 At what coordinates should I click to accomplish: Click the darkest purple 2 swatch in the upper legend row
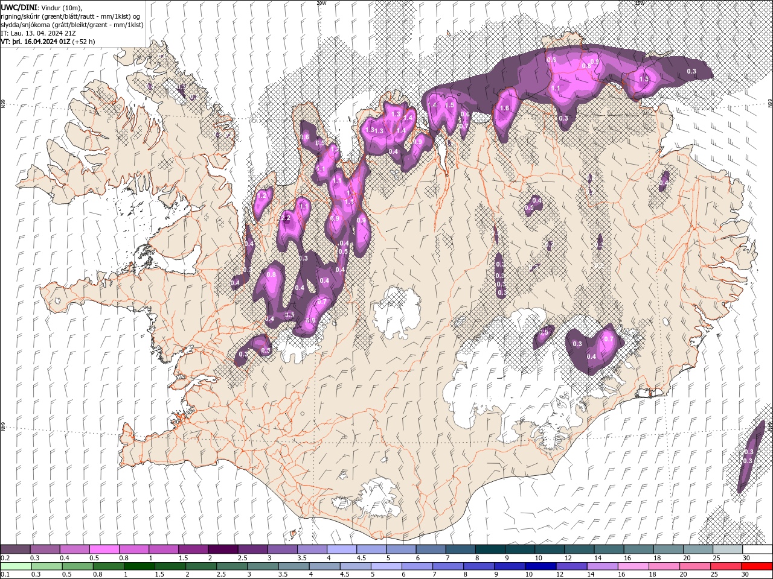(x=223, y=549)
